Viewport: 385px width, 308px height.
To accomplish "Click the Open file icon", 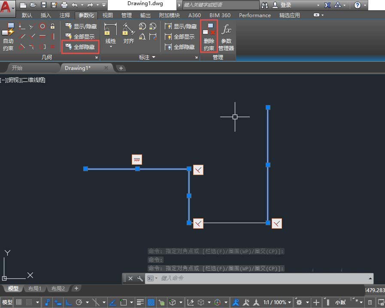I will tap(33, 5).
